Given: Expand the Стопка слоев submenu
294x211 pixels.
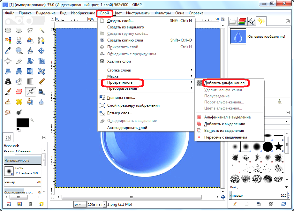Looking at the screenshot, I should coord(146,70).
